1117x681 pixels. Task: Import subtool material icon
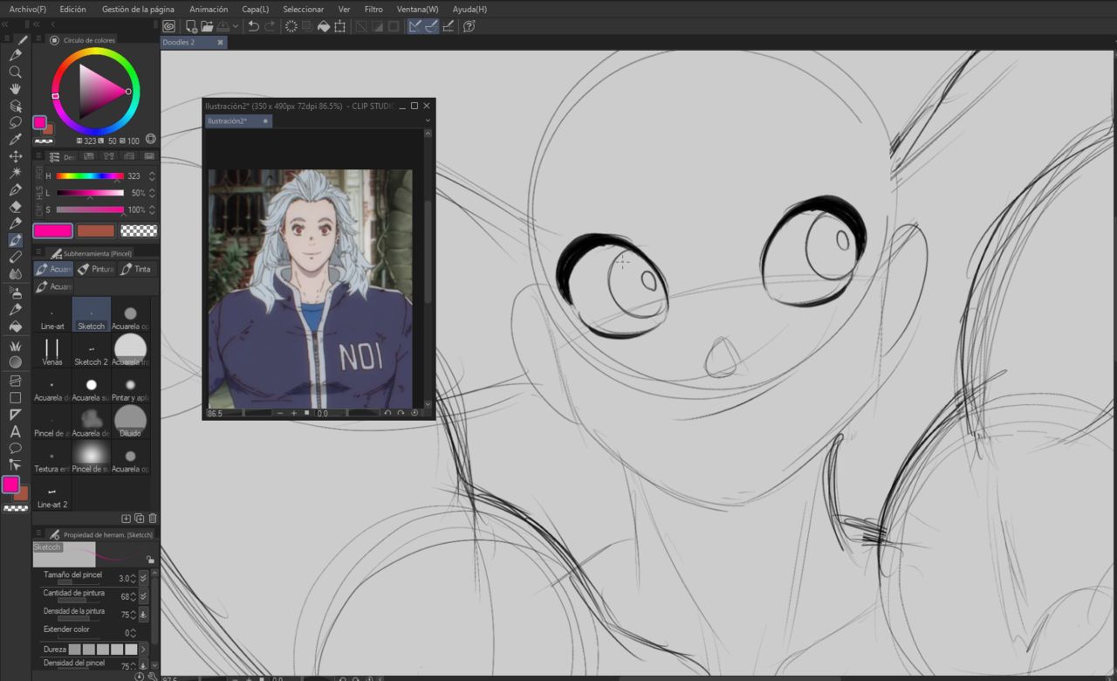coord(127,519)
